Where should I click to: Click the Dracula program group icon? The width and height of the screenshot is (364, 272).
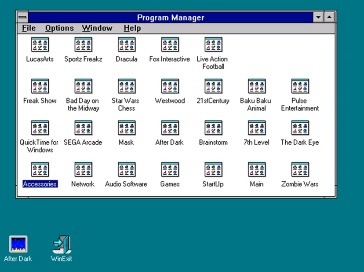click(x=127, y=44)
